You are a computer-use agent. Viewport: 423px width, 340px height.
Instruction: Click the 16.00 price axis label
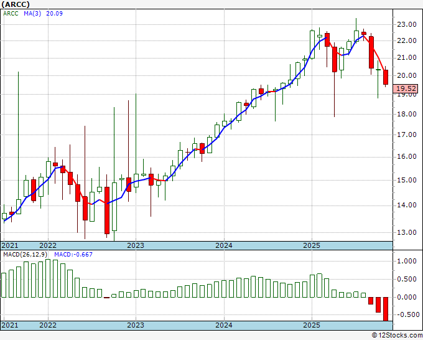tap(407, 157)
